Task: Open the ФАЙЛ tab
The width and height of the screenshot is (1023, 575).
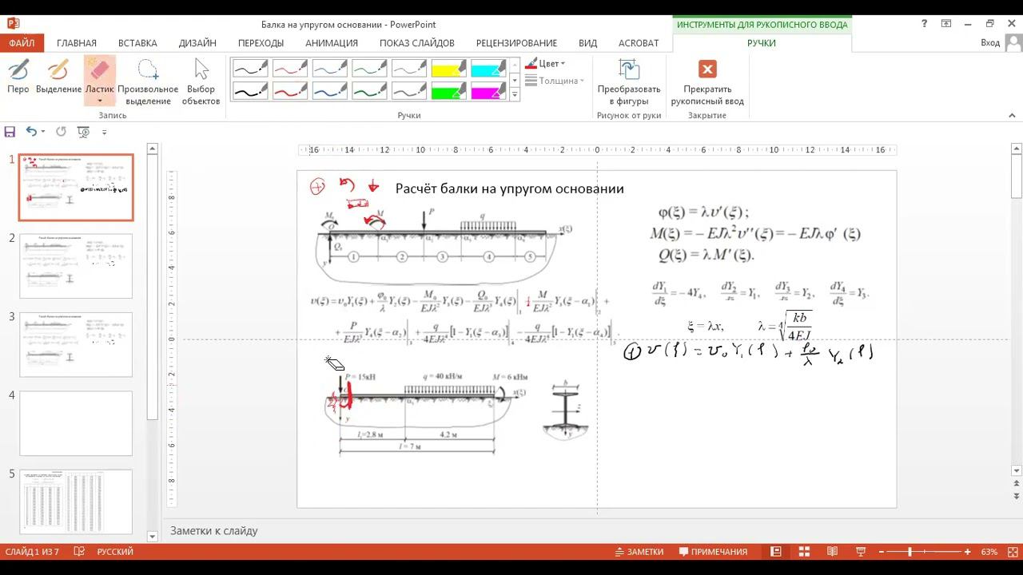Action: tap(22, 43)
